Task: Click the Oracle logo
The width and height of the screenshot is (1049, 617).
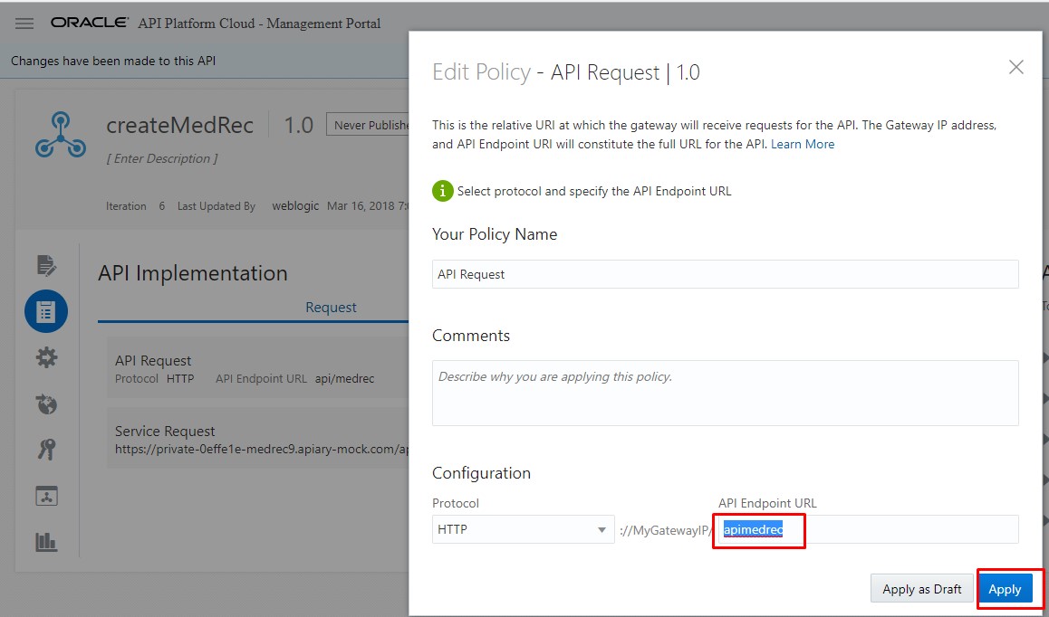Action: pos(90,23)
